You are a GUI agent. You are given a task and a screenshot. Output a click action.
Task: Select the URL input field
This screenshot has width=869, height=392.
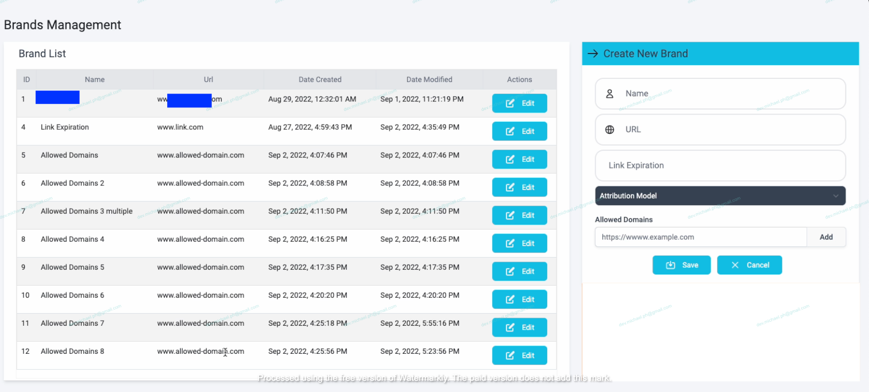(729, 130)
